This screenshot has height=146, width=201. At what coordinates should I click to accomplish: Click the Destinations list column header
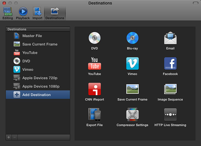click(38, 29)
